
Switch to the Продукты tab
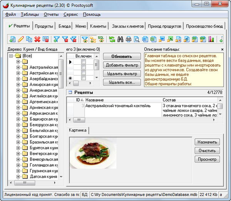(x=44, y=26)
